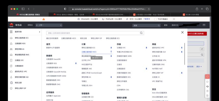The height and width of the screenshot is (101, 219).
Task: Reload the page with refresh icon
Action: pos(149,9)
